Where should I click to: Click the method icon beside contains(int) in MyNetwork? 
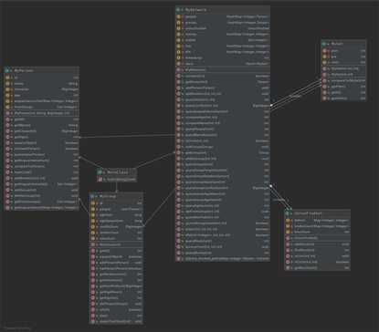[x=178, y=76]
